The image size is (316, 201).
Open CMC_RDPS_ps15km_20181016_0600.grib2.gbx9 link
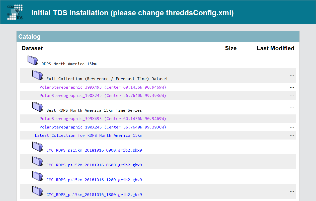[x=94, y=165]
